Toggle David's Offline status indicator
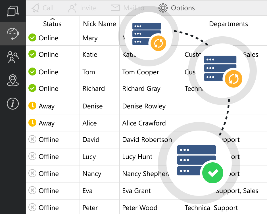This screenshot has width=267, height=214. click(x=32, y=140)
